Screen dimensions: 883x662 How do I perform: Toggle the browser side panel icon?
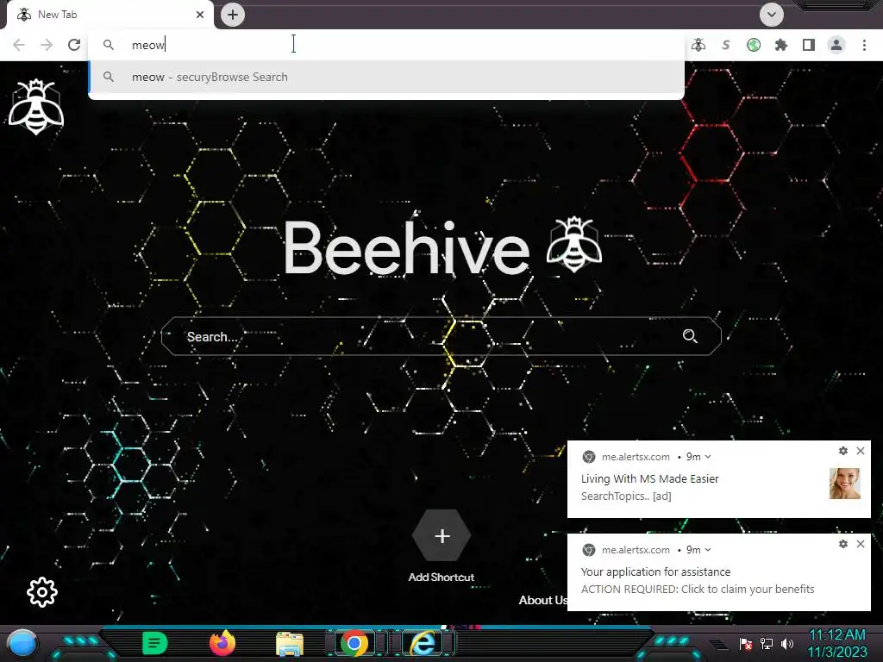pos(809,45)
